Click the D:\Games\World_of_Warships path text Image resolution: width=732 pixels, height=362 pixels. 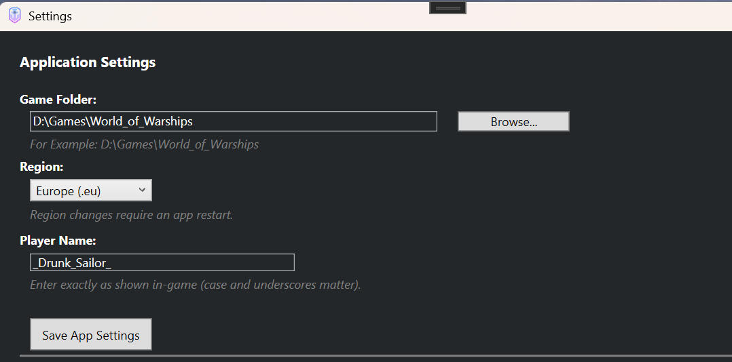(x=113, y=121)
